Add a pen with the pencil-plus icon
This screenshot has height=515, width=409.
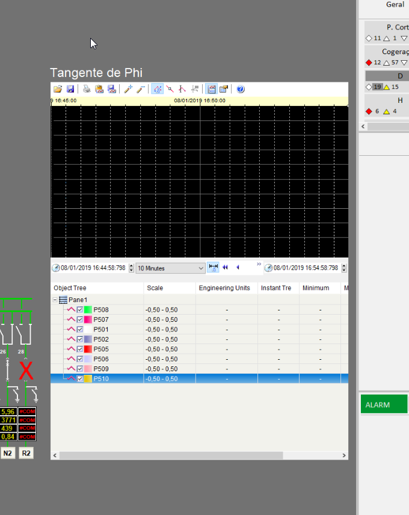128,89
